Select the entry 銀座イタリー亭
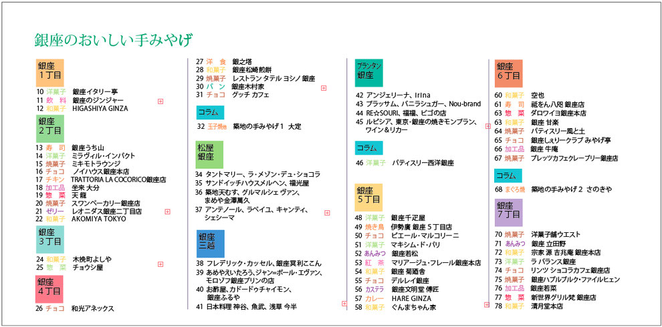Viewport: 662px width, 327px height. point(95,91)
